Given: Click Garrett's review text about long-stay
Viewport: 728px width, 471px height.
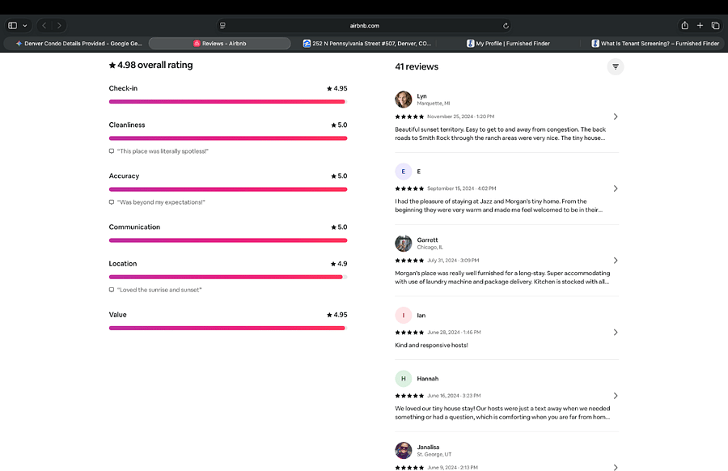Looking at the screenshot, I should tap(502, 278).
